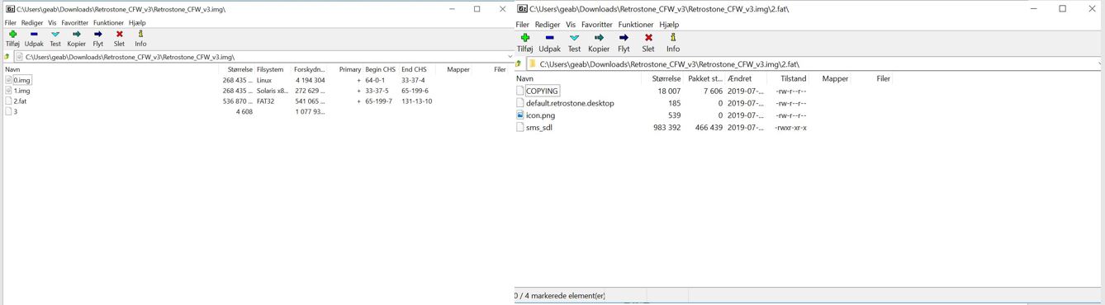
Task: Click the -rwxr-xr-x permission value
Action: [x=791, y=128]
